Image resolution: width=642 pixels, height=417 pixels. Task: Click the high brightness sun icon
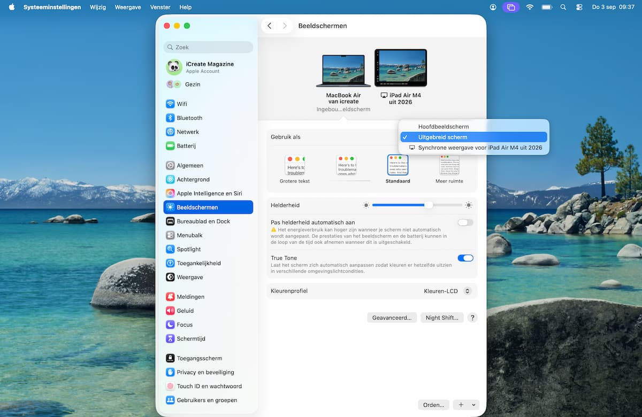tap(469, 205)
